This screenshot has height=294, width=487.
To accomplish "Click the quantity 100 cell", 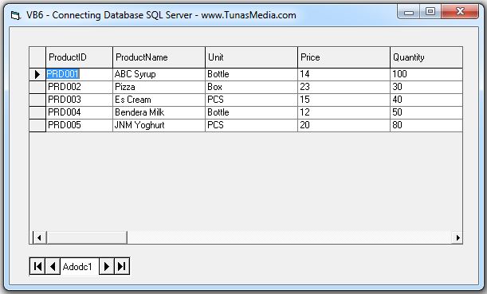I will click(426, 75).
